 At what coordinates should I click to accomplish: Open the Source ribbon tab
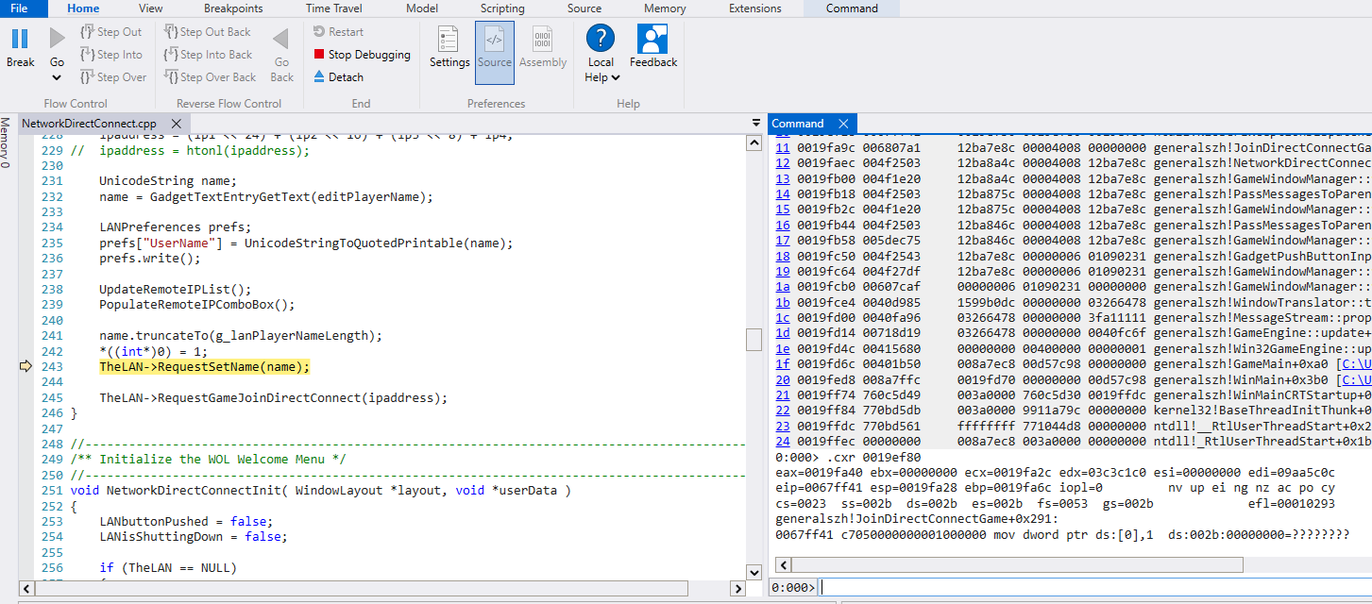584,8
